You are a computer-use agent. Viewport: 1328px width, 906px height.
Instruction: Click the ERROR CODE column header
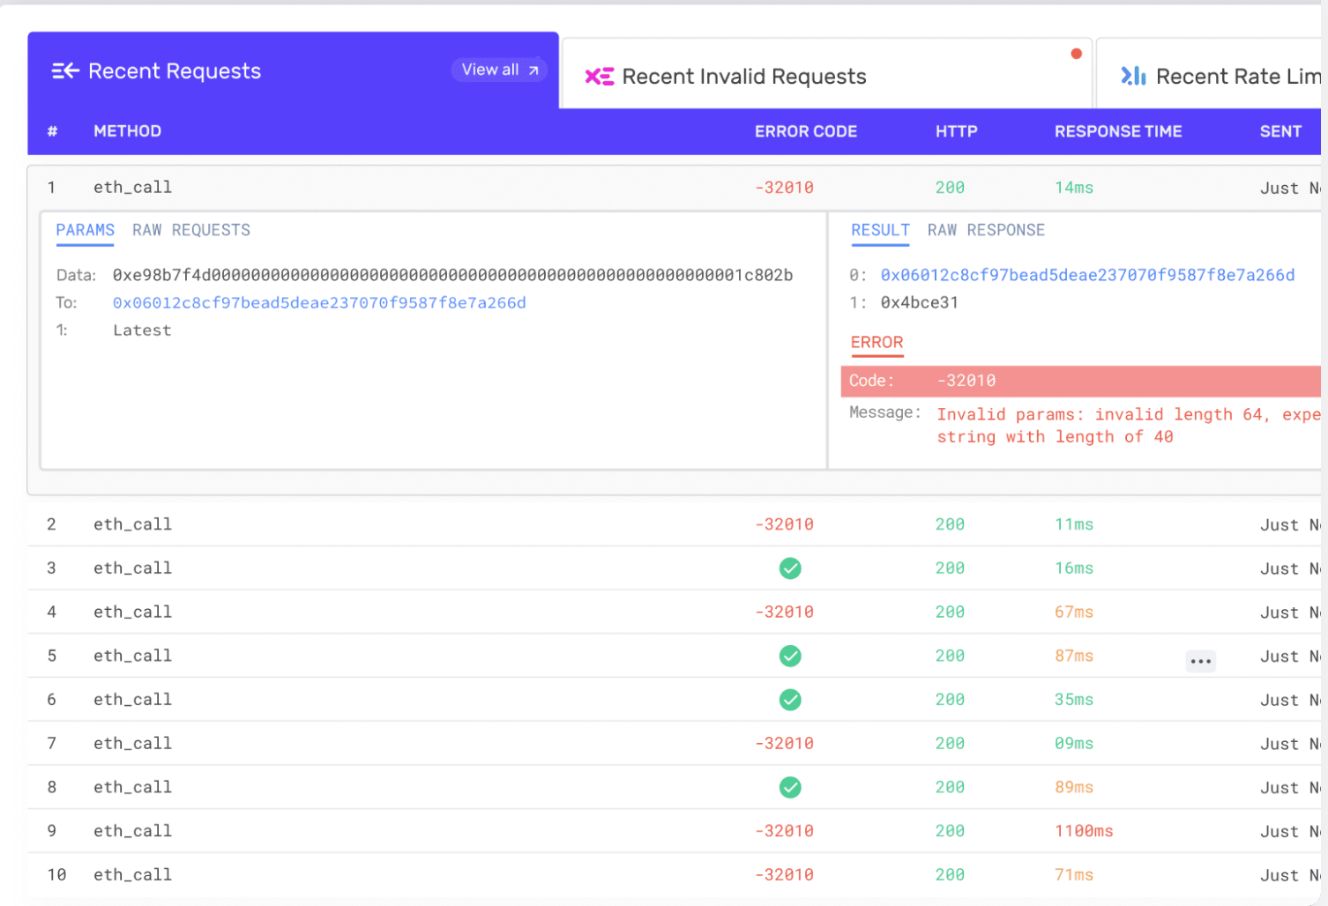tap(806, 131)
